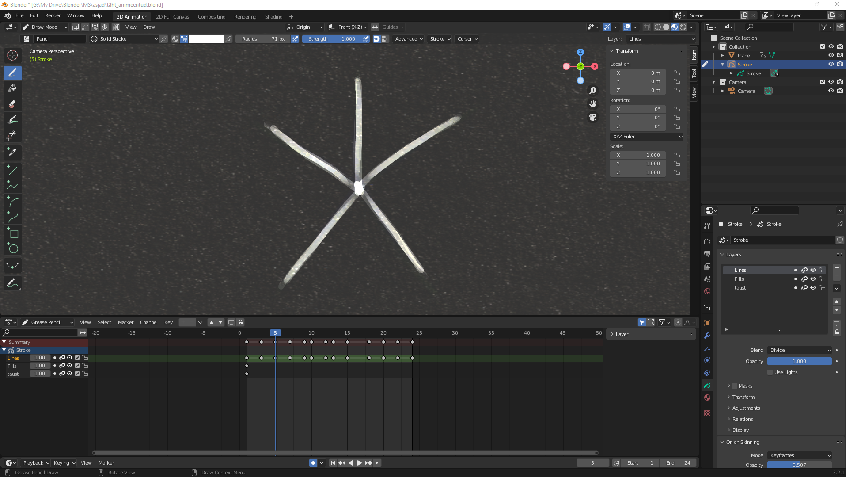Select the Fill bucket tool

(12, 88)
